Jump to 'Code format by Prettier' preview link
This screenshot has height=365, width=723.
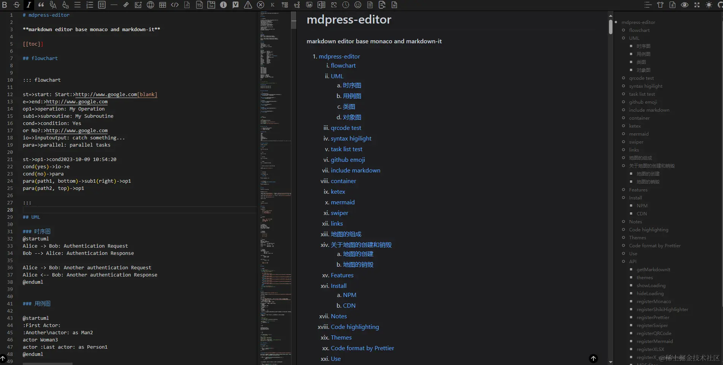[x=362, y=348]
